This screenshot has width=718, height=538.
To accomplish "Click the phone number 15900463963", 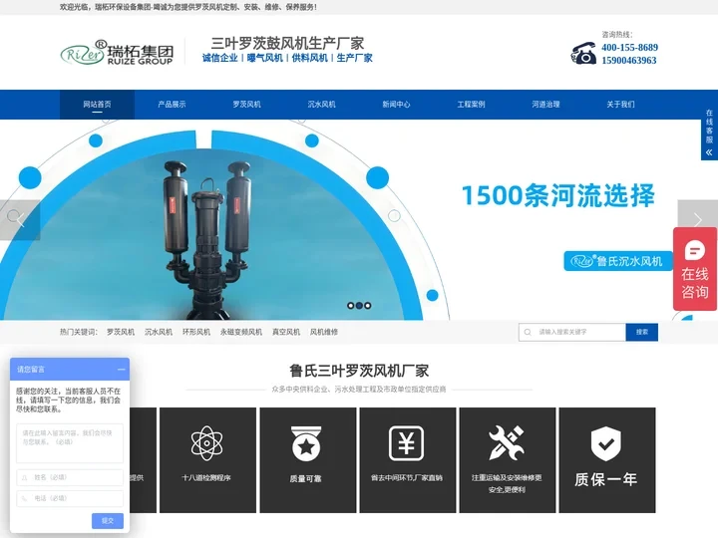I will coord(628,61).
